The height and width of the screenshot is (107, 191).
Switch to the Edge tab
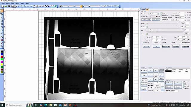tap(147, 9)
